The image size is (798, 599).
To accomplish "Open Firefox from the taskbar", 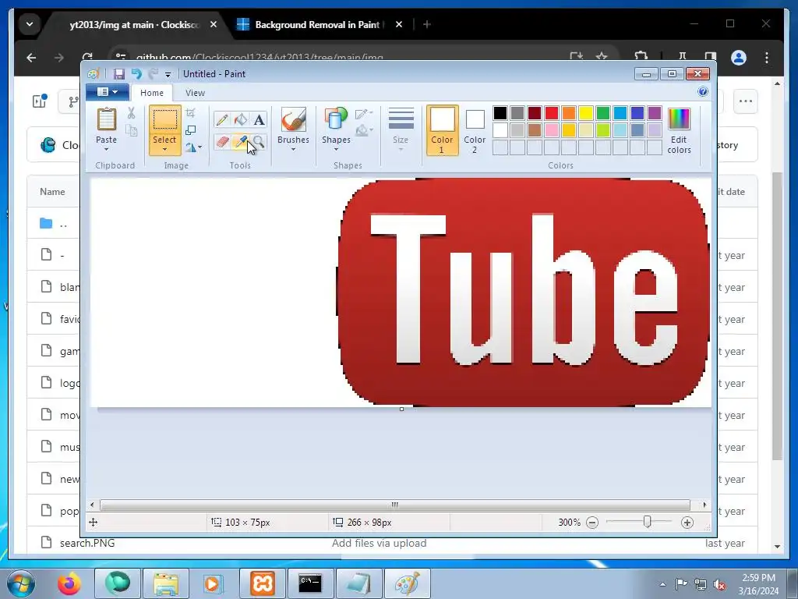I will pos(69,583).
